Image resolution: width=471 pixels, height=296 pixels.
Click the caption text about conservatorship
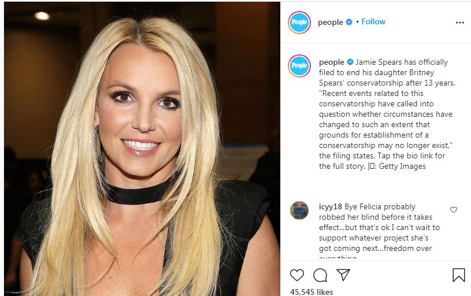387,114
